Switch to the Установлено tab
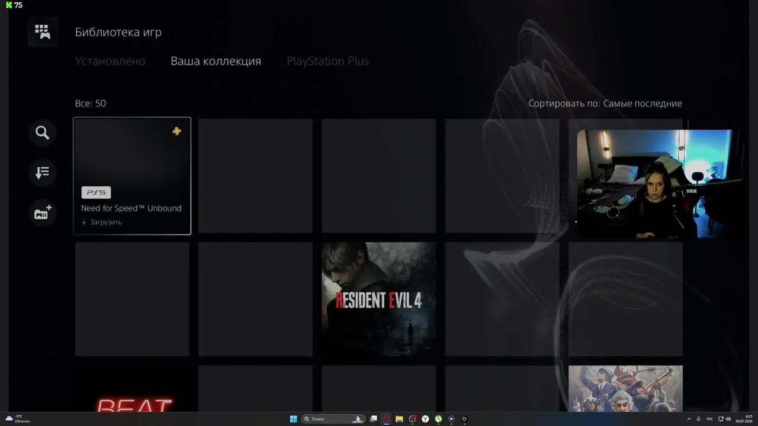 (110, 61)
